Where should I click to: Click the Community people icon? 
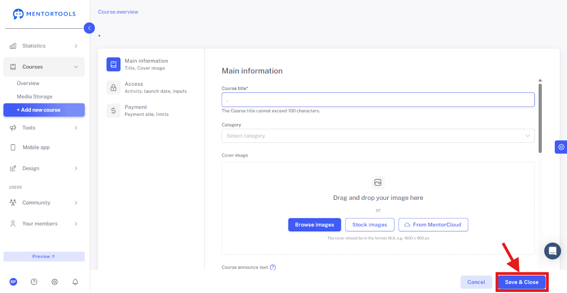click(13, 203)
